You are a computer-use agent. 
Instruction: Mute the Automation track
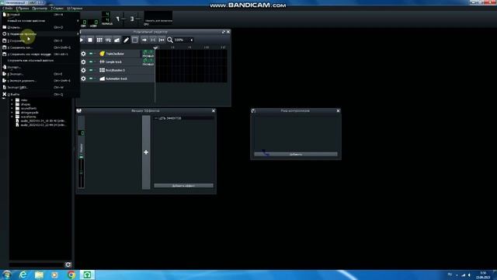pos(91,79)
